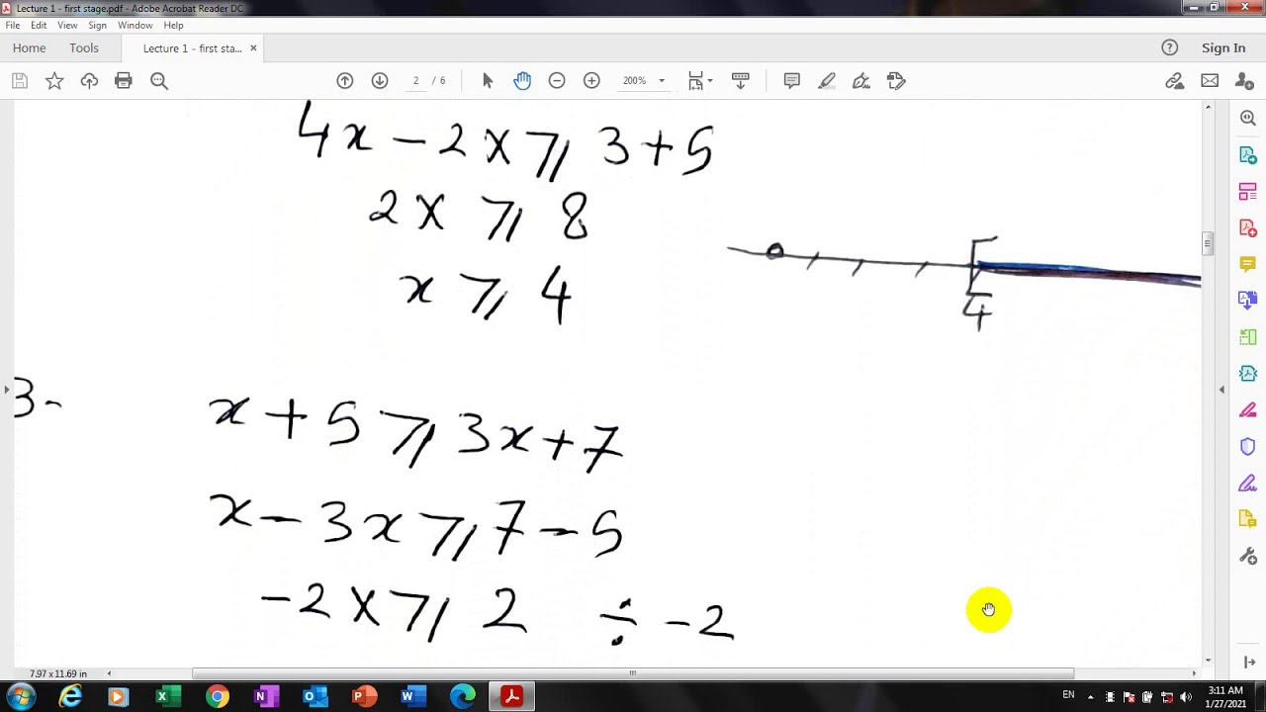Open the Sign document tool

pos(861,81)
